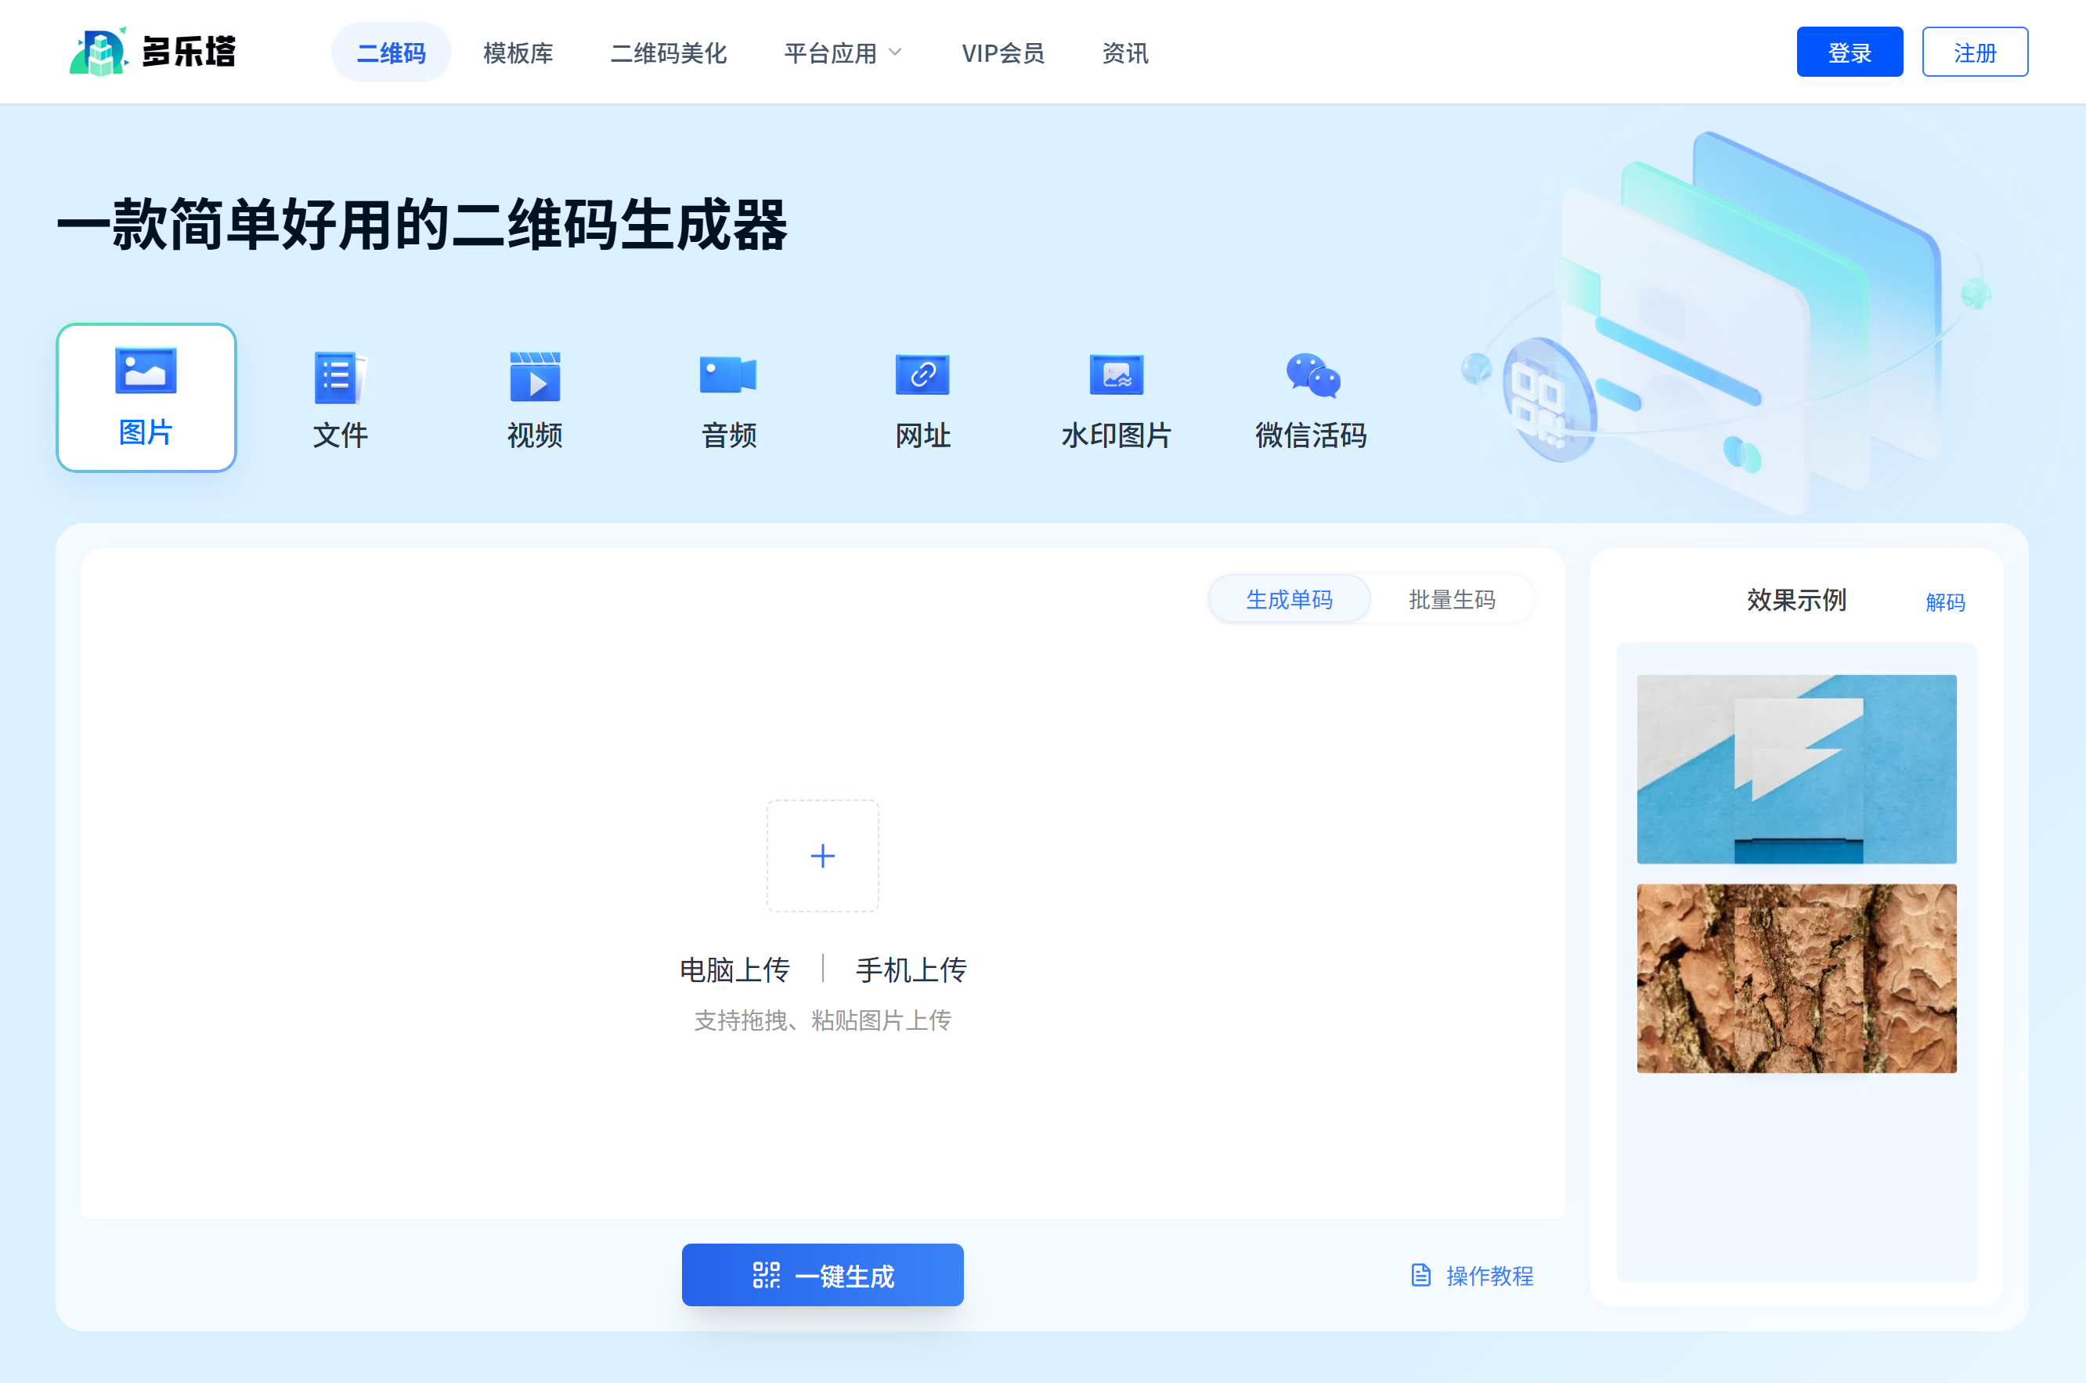2086x1383 pixels.
Task: Click the plus upload box
Action: pyautogui.click(x=823, y=855)
